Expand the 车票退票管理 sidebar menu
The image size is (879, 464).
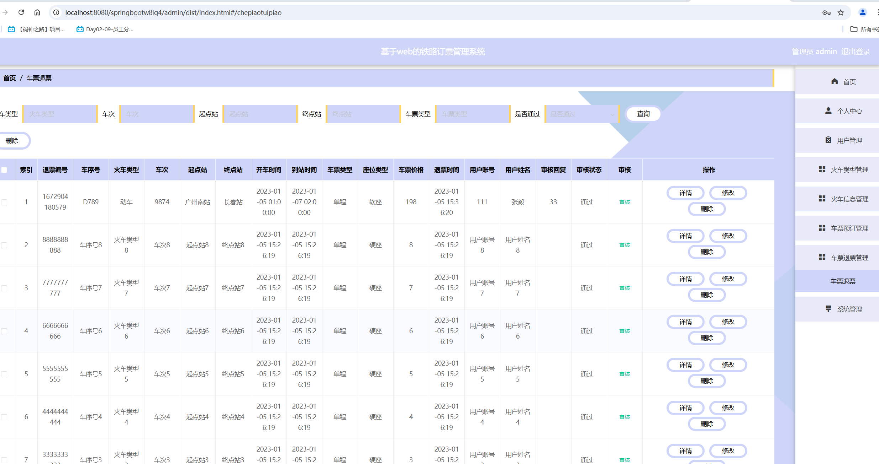coord(849,258)
